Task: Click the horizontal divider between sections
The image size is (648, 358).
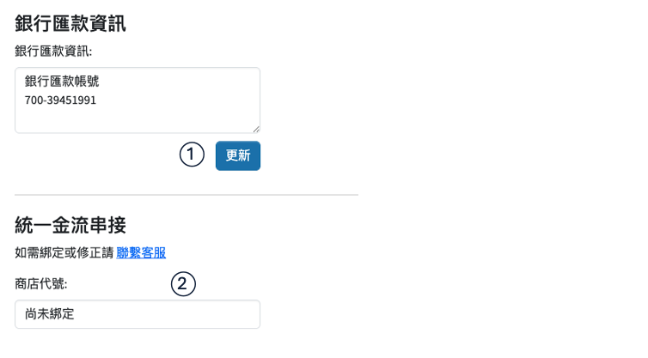Action: click(x=186, y=195)
